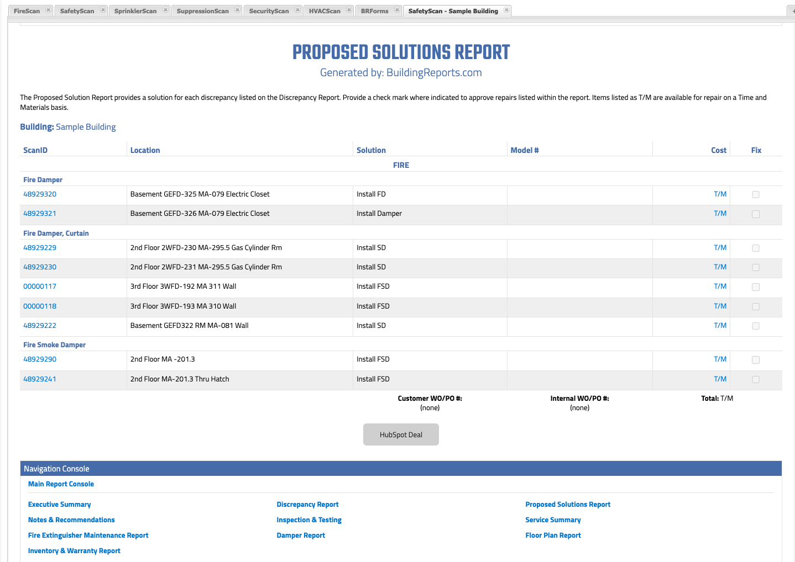This screenshot has width=795, height=562.
Task: Check the Fix box for ScanID 48929320
Action: click(756, 194)
